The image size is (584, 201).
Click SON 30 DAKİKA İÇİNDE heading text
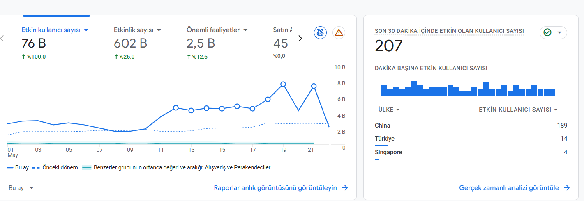tap(449, 31)
